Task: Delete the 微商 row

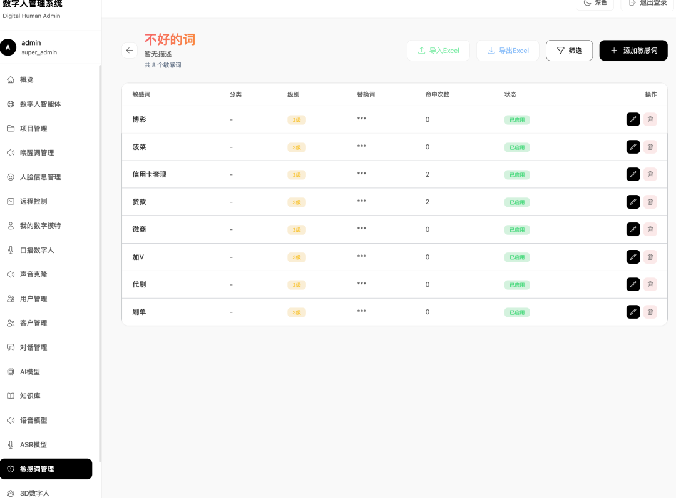Action: pyautogui.click(x=650, y=229)
